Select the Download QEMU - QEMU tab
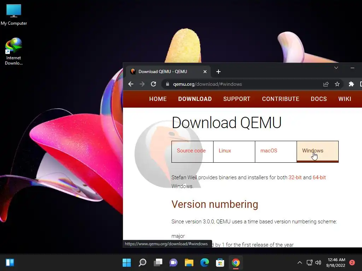Image resolution: width=362 pixels, height=271 pixels. [x=168, y=72]
